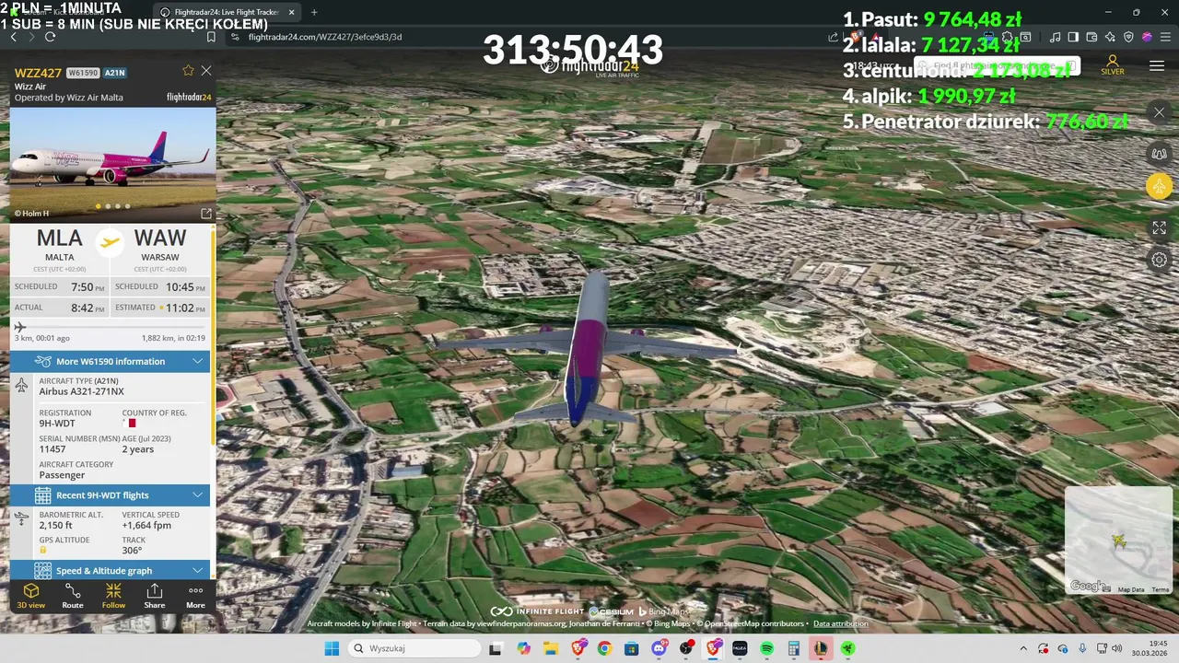Click the GPS altitude lock icon
This screenshot has height=663, width=1179.
pos(43,551)
